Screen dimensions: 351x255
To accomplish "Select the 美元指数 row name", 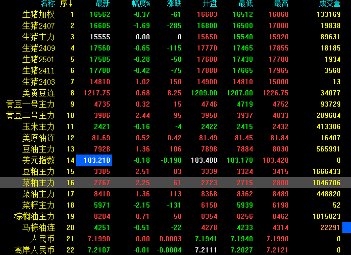I will point(38,160).
